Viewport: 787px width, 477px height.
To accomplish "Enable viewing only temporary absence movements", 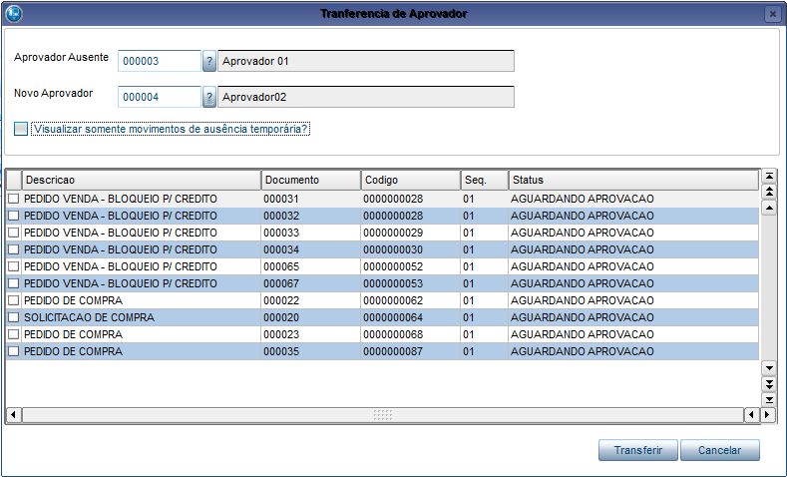I will (21, 129).
